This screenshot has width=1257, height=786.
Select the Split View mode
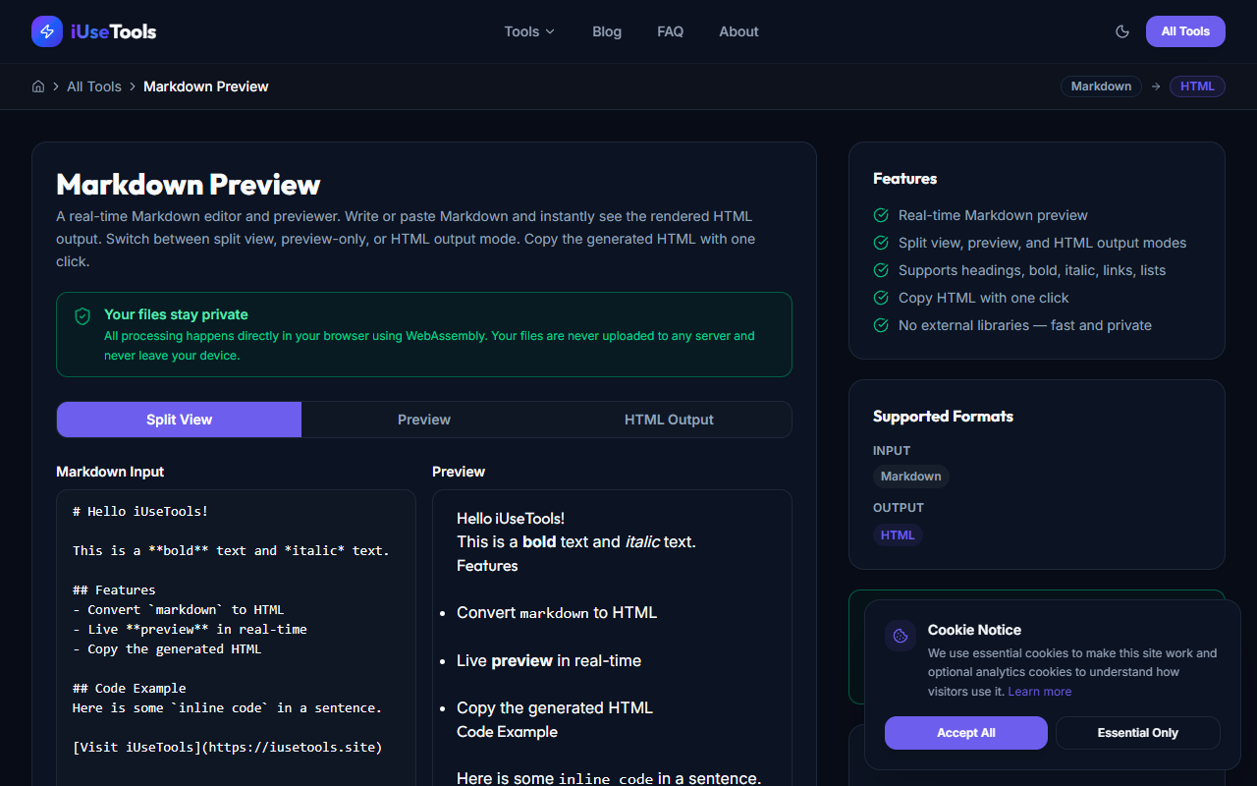179,420
